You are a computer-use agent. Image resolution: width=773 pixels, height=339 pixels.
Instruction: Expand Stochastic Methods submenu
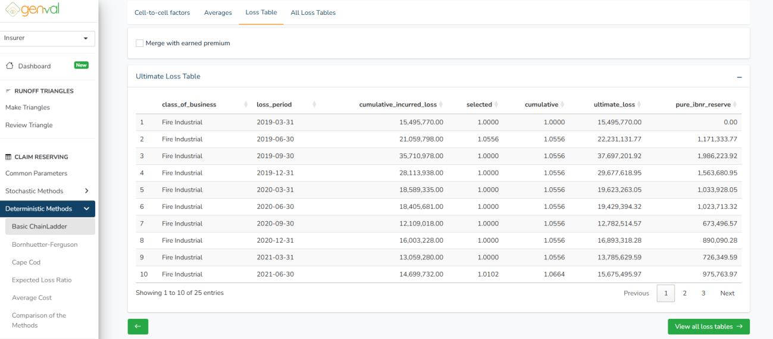(x=86, y=191)
